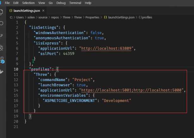Click the first Three breadcrumb segment

point(66,17)
